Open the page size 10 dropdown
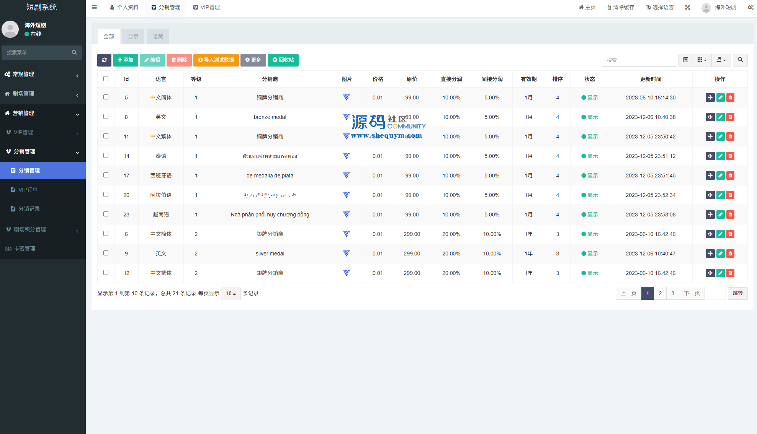 [231, 294]
